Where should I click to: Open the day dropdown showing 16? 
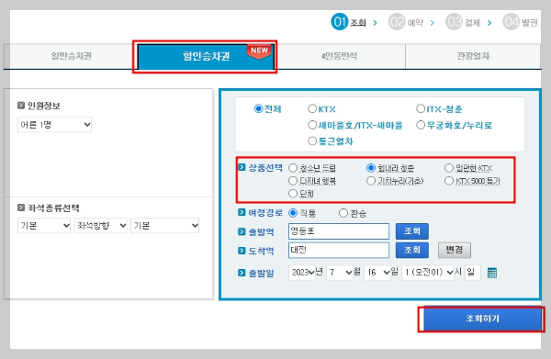377,273
